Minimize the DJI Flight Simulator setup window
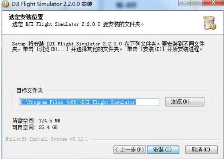The height and width of the screenshot is (159, 224). click(185, 3)
